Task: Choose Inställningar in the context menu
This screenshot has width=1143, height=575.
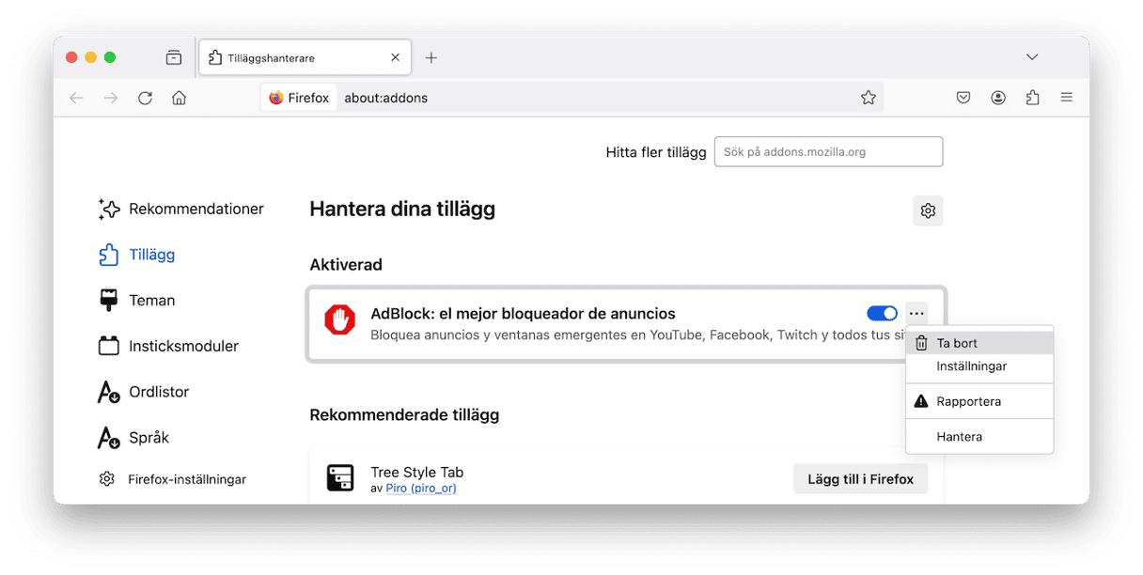Action: tap(979, 366)
